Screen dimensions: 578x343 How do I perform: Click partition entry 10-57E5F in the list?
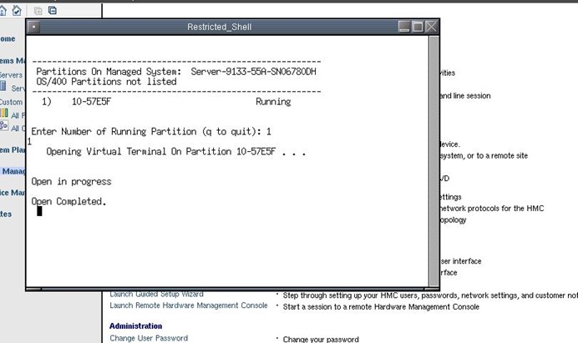click(x=91, y=102)
